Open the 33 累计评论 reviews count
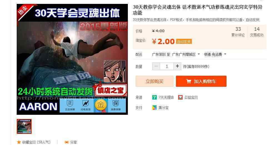The width and height of the screenshot is (271, 145). 238,32
